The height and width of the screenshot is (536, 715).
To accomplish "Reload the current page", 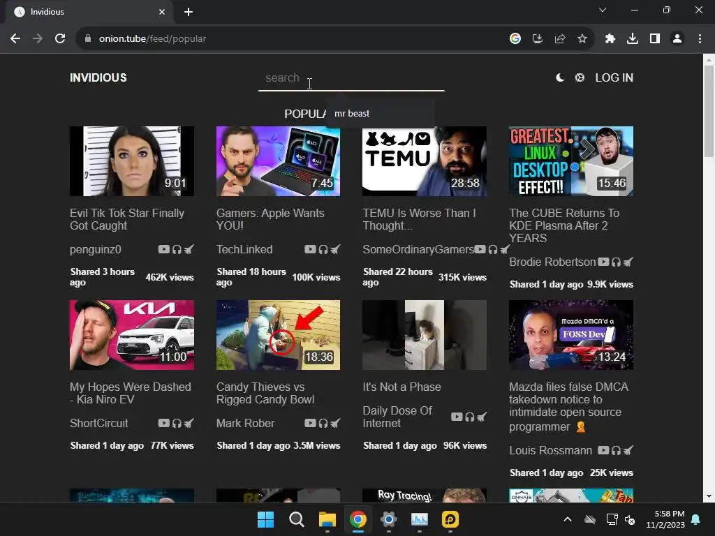I will pyautogui.click(x=60, y=39).
